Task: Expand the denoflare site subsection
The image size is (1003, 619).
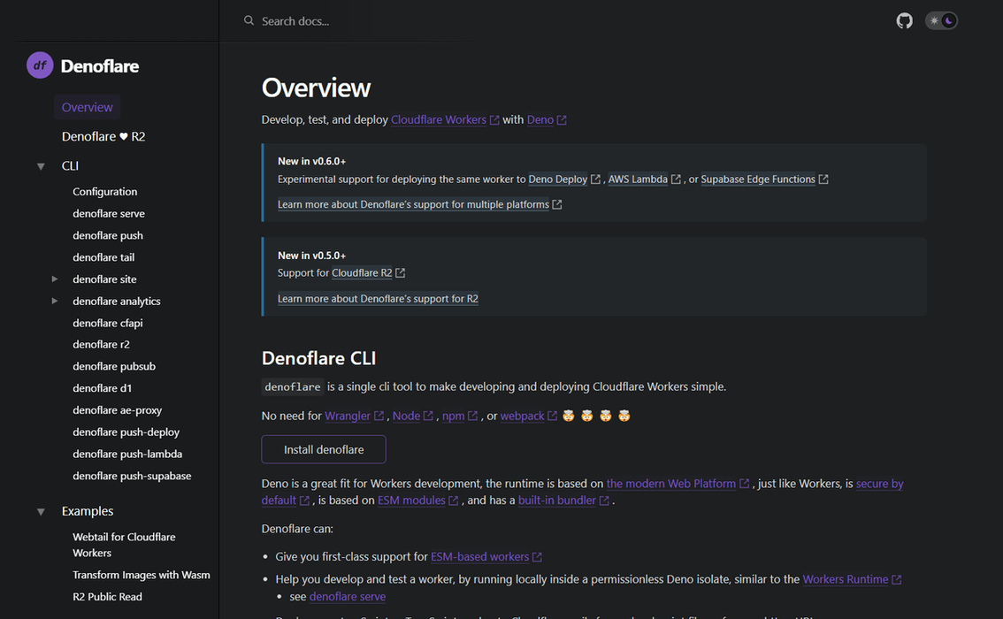Action: 55,279
